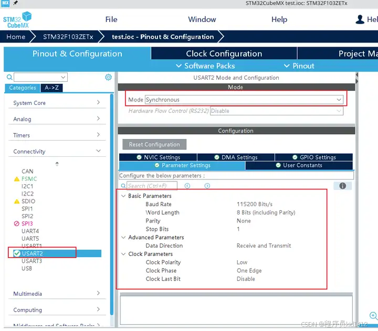This screenshot has width=378, height=331.
Task: Click the Baud Rate value 115200 Bits/s
Action: pyautogui.click(x=255, y=204)
